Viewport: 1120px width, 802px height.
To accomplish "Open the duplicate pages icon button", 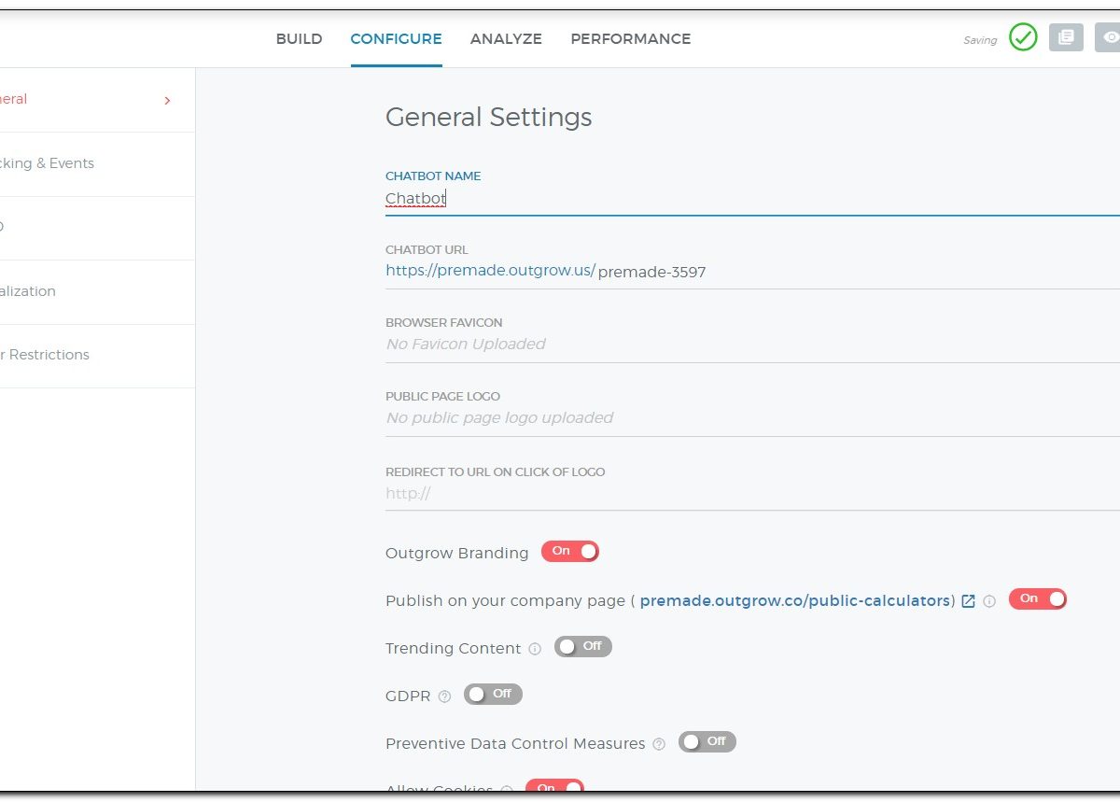I will (x=1066, y=38).
